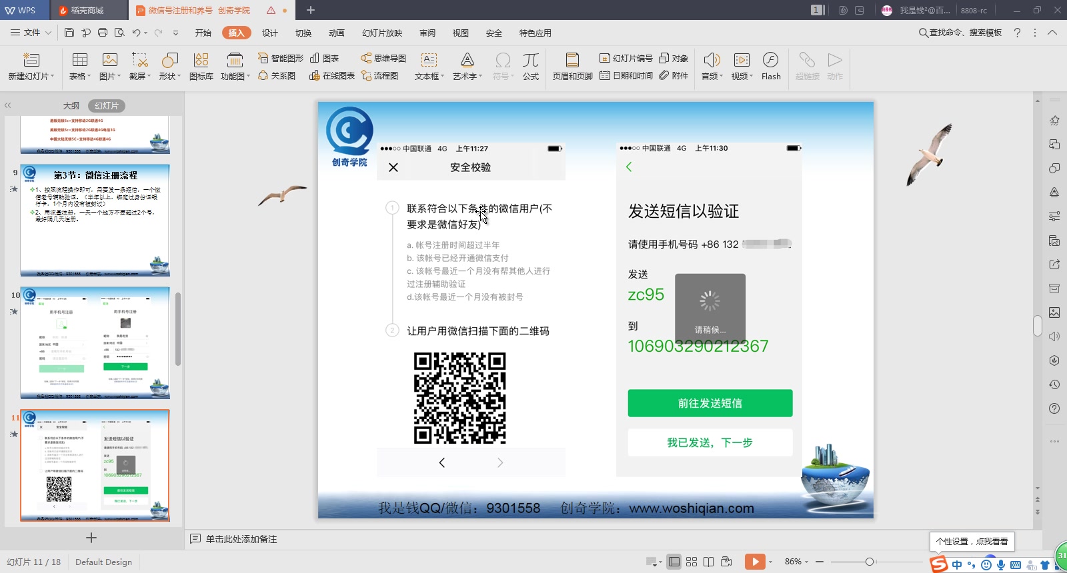Screen dimensions: 1067x573
Task: Select slide 9 thumbnail 微信注册流程
Action: pyautogui.click(x=95, y=220)
